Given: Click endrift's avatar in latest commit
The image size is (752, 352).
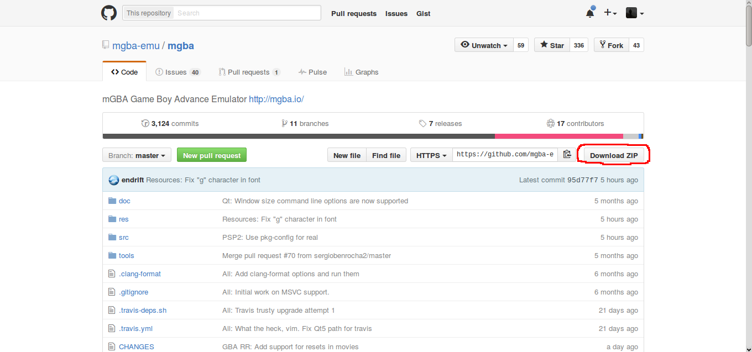Looking at the screenshot, I should (114, 180).
